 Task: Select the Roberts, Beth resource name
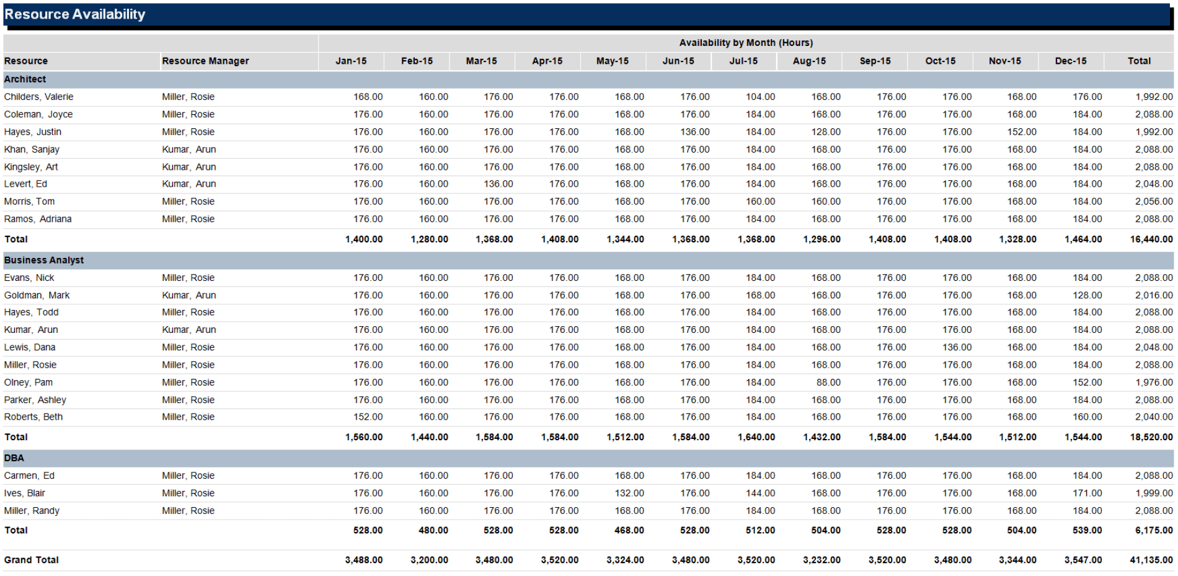pyautogui.click(x=33, y=417)
